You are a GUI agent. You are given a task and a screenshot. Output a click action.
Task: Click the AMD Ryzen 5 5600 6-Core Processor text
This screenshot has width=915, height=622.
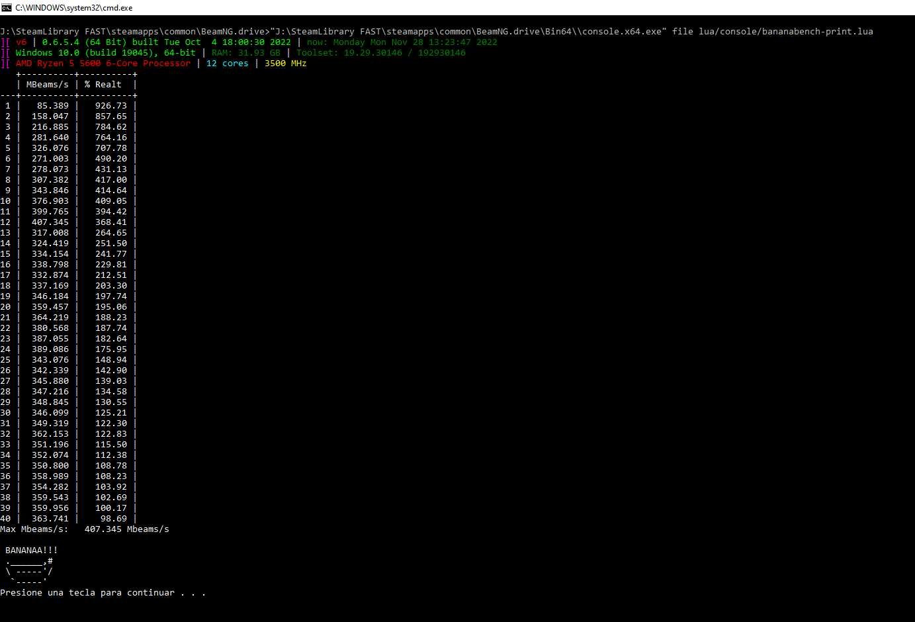[103, 64]
